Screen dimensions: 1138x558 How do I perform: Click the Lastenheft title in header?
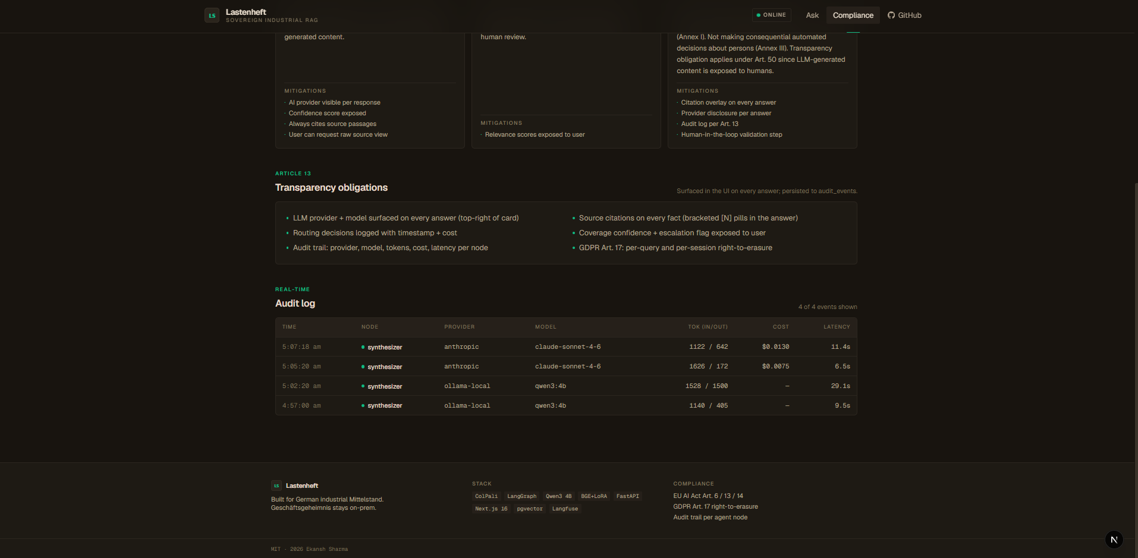246,12
